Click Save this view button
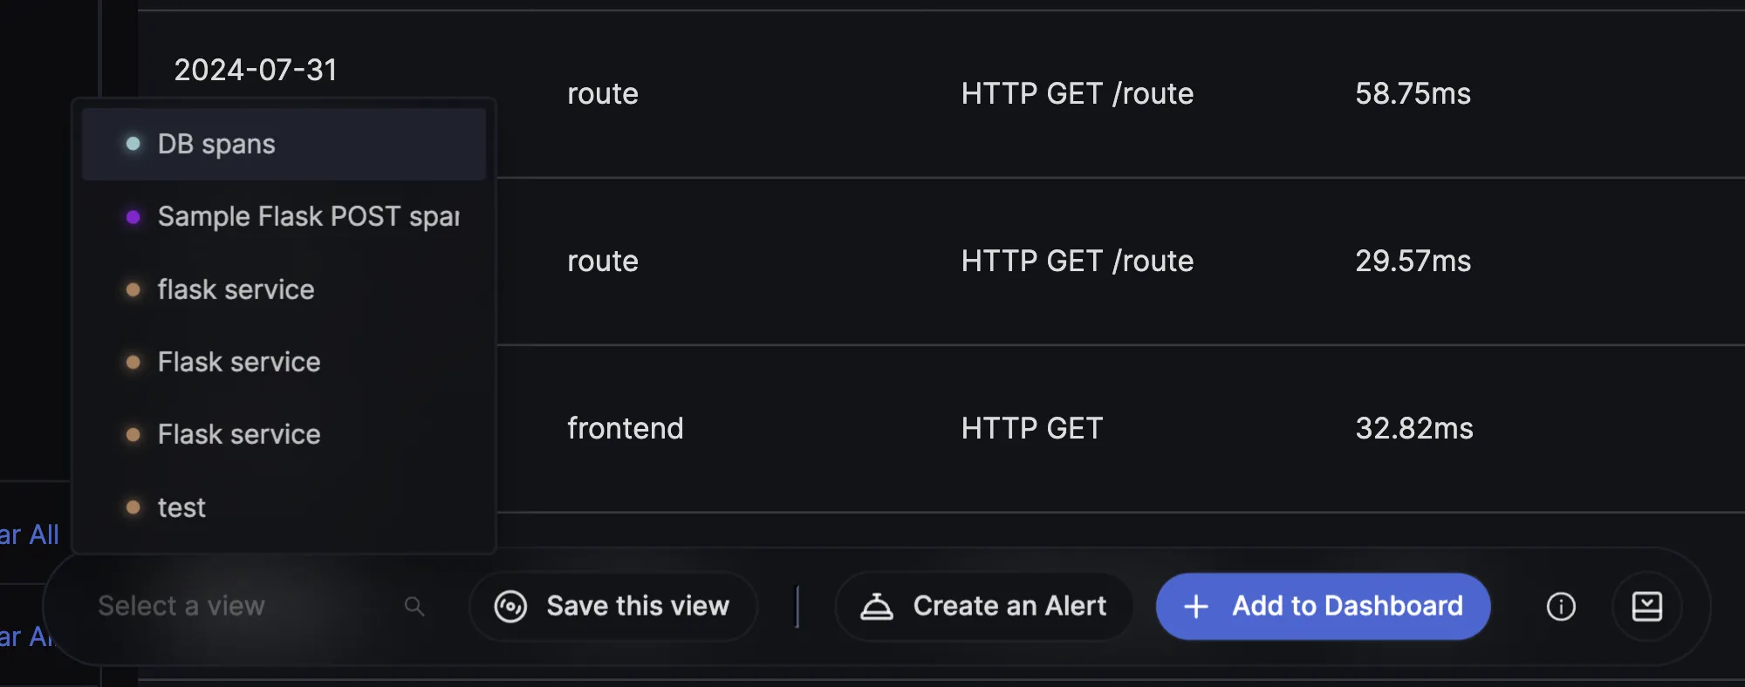This screenshot has width=1745, height=687. pos(612,606)
